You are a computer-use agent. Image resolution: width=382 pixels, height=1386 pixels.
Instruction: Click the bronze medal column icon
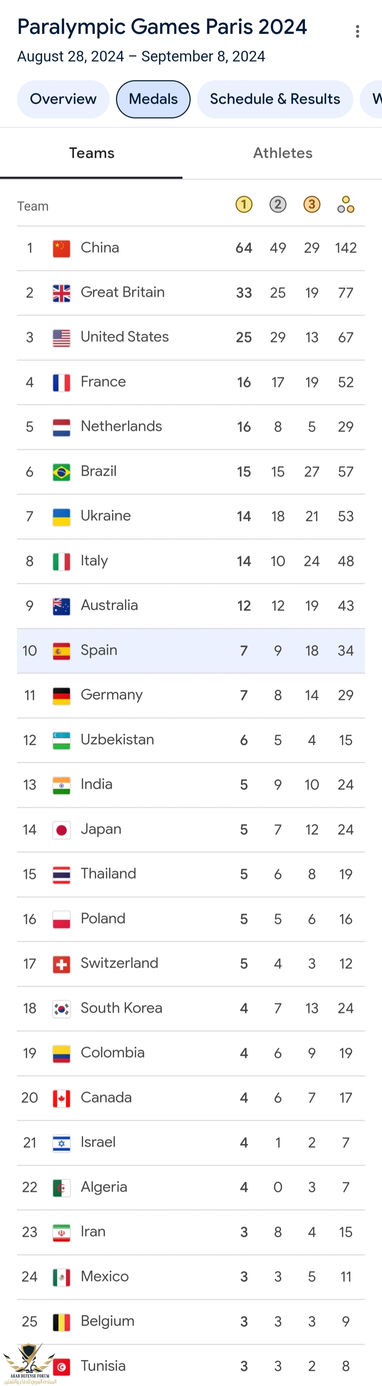(x=312, y=205)
